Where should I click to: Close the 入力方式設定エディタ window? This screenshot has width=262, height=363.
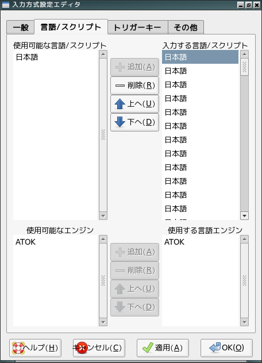tap(256, 5)
